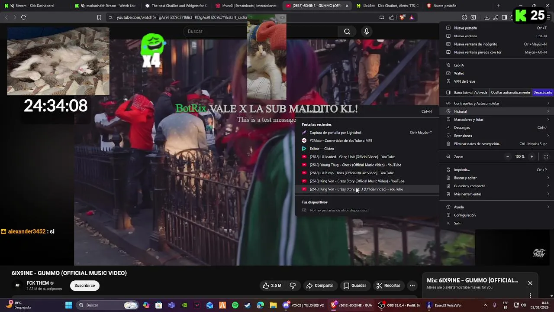This screenshot has width=554, height=312.
Task: Toggle fullscreen from the Zoom row
Action: (x=546, y=156)
